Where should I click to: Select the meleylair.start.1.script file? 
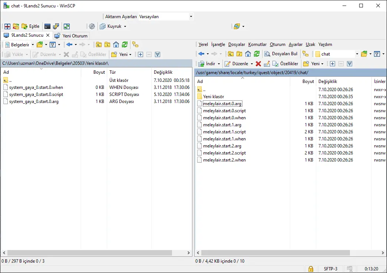tap(224, 132)
